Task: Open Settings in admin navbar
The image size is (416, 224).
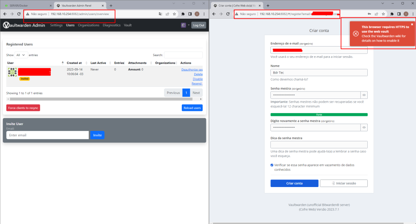Action: pos(56,25)
